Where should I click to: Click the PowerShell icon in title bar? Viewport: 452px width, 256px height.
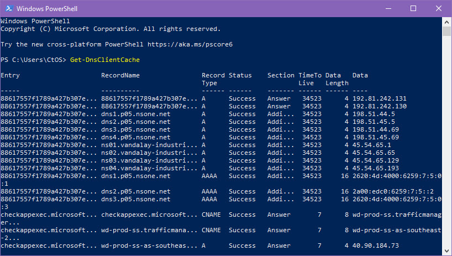point(8,9)
